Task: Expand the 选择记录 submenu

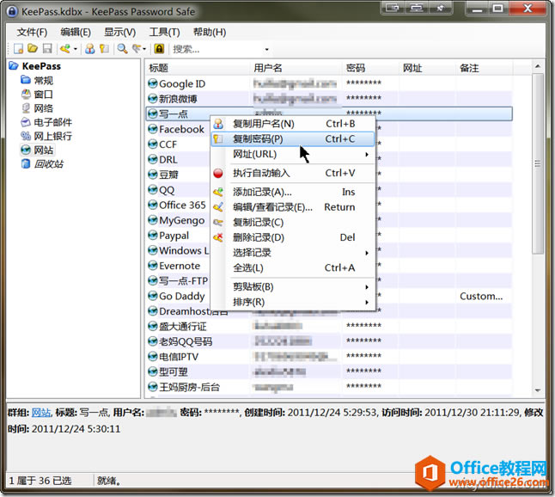Action: (x=293, y=253)
